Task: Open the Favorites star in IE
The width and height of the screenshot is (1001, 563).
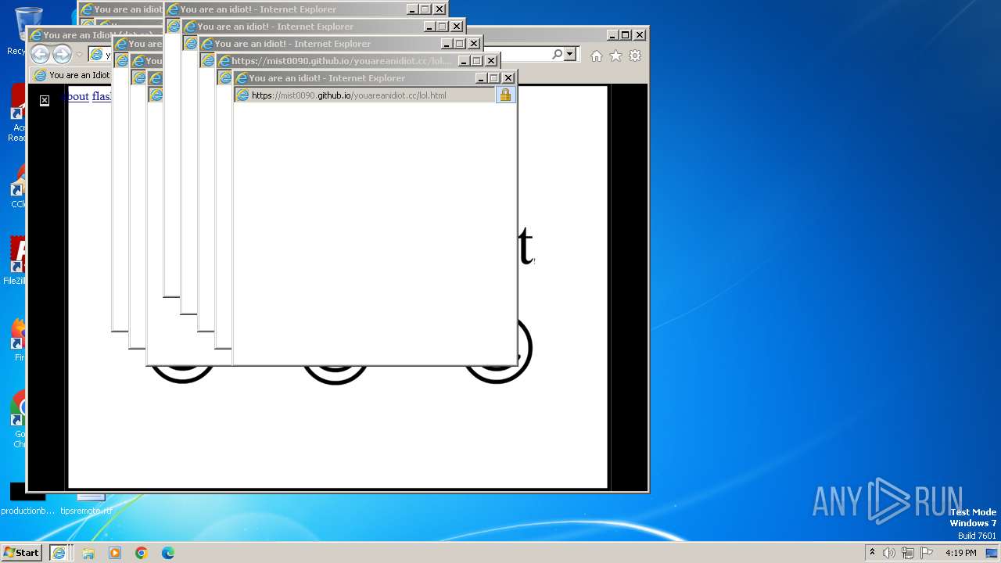Action: pos(616,56)
